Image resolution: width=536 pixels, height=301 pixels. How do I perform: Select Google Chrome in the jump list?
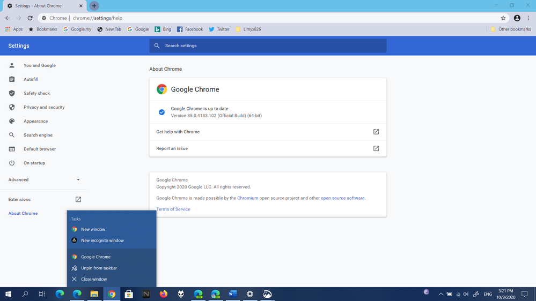pyautogui.click(x=112, y=257)
